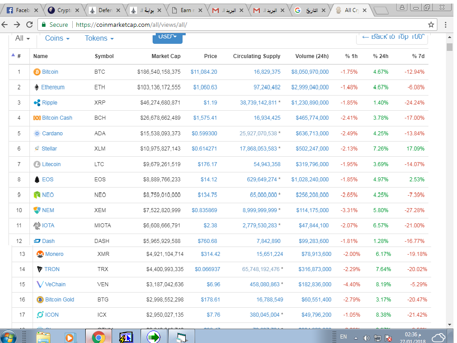The image size is (457, 343).
Task: Close the All Cr tab
Action: tap(364, 10)
